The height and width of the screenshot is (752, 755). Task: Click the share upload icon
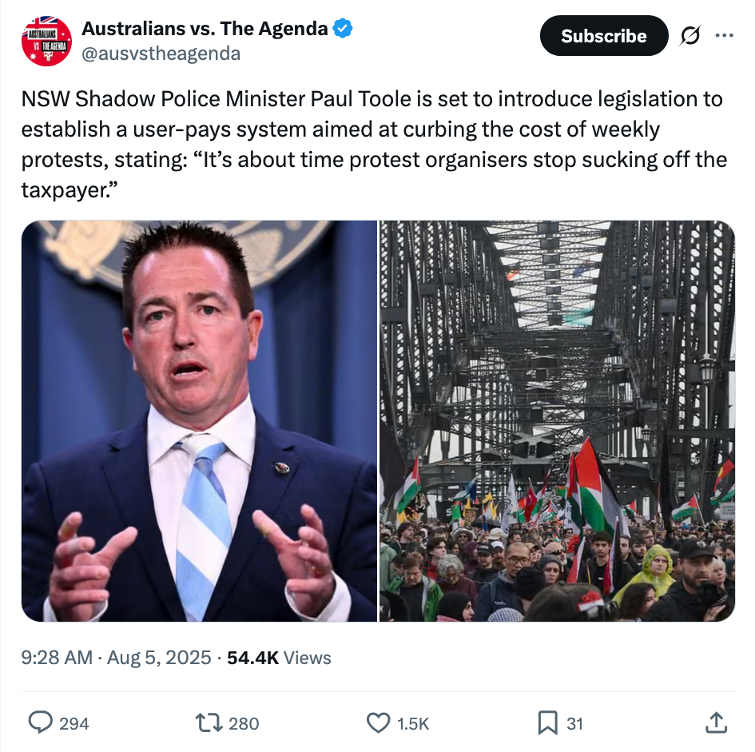tap(716, 722)
